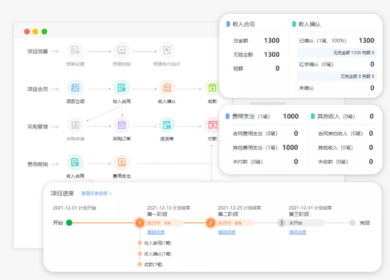390x280 pixels.
Task: Open the 费用支出 expense icon in workflow
Action: [122, 163]
